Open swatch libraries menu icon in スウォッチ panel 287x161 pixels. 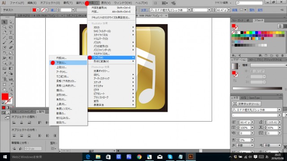(x=234, y=55)
